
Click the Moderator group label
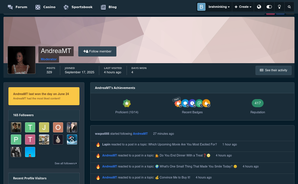[49, 59]
